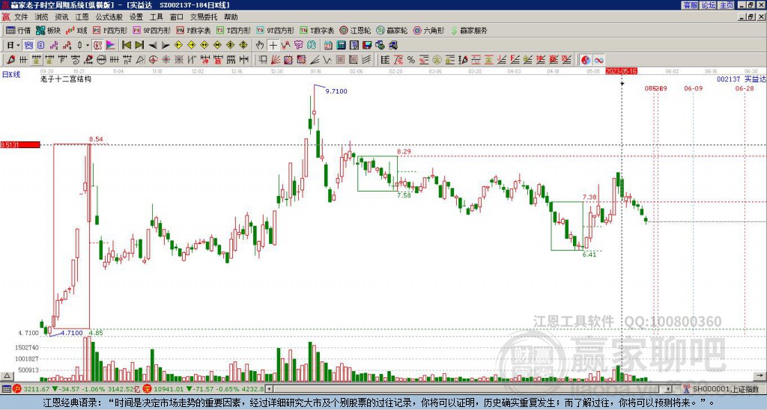
Task: Click the red floppy save icon
Action: (x=367, y=46)
